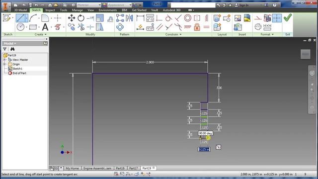Viewport: 318px width, 179px height.
Task: Toggle the Construction line format
Action: (x=258, y=18)
